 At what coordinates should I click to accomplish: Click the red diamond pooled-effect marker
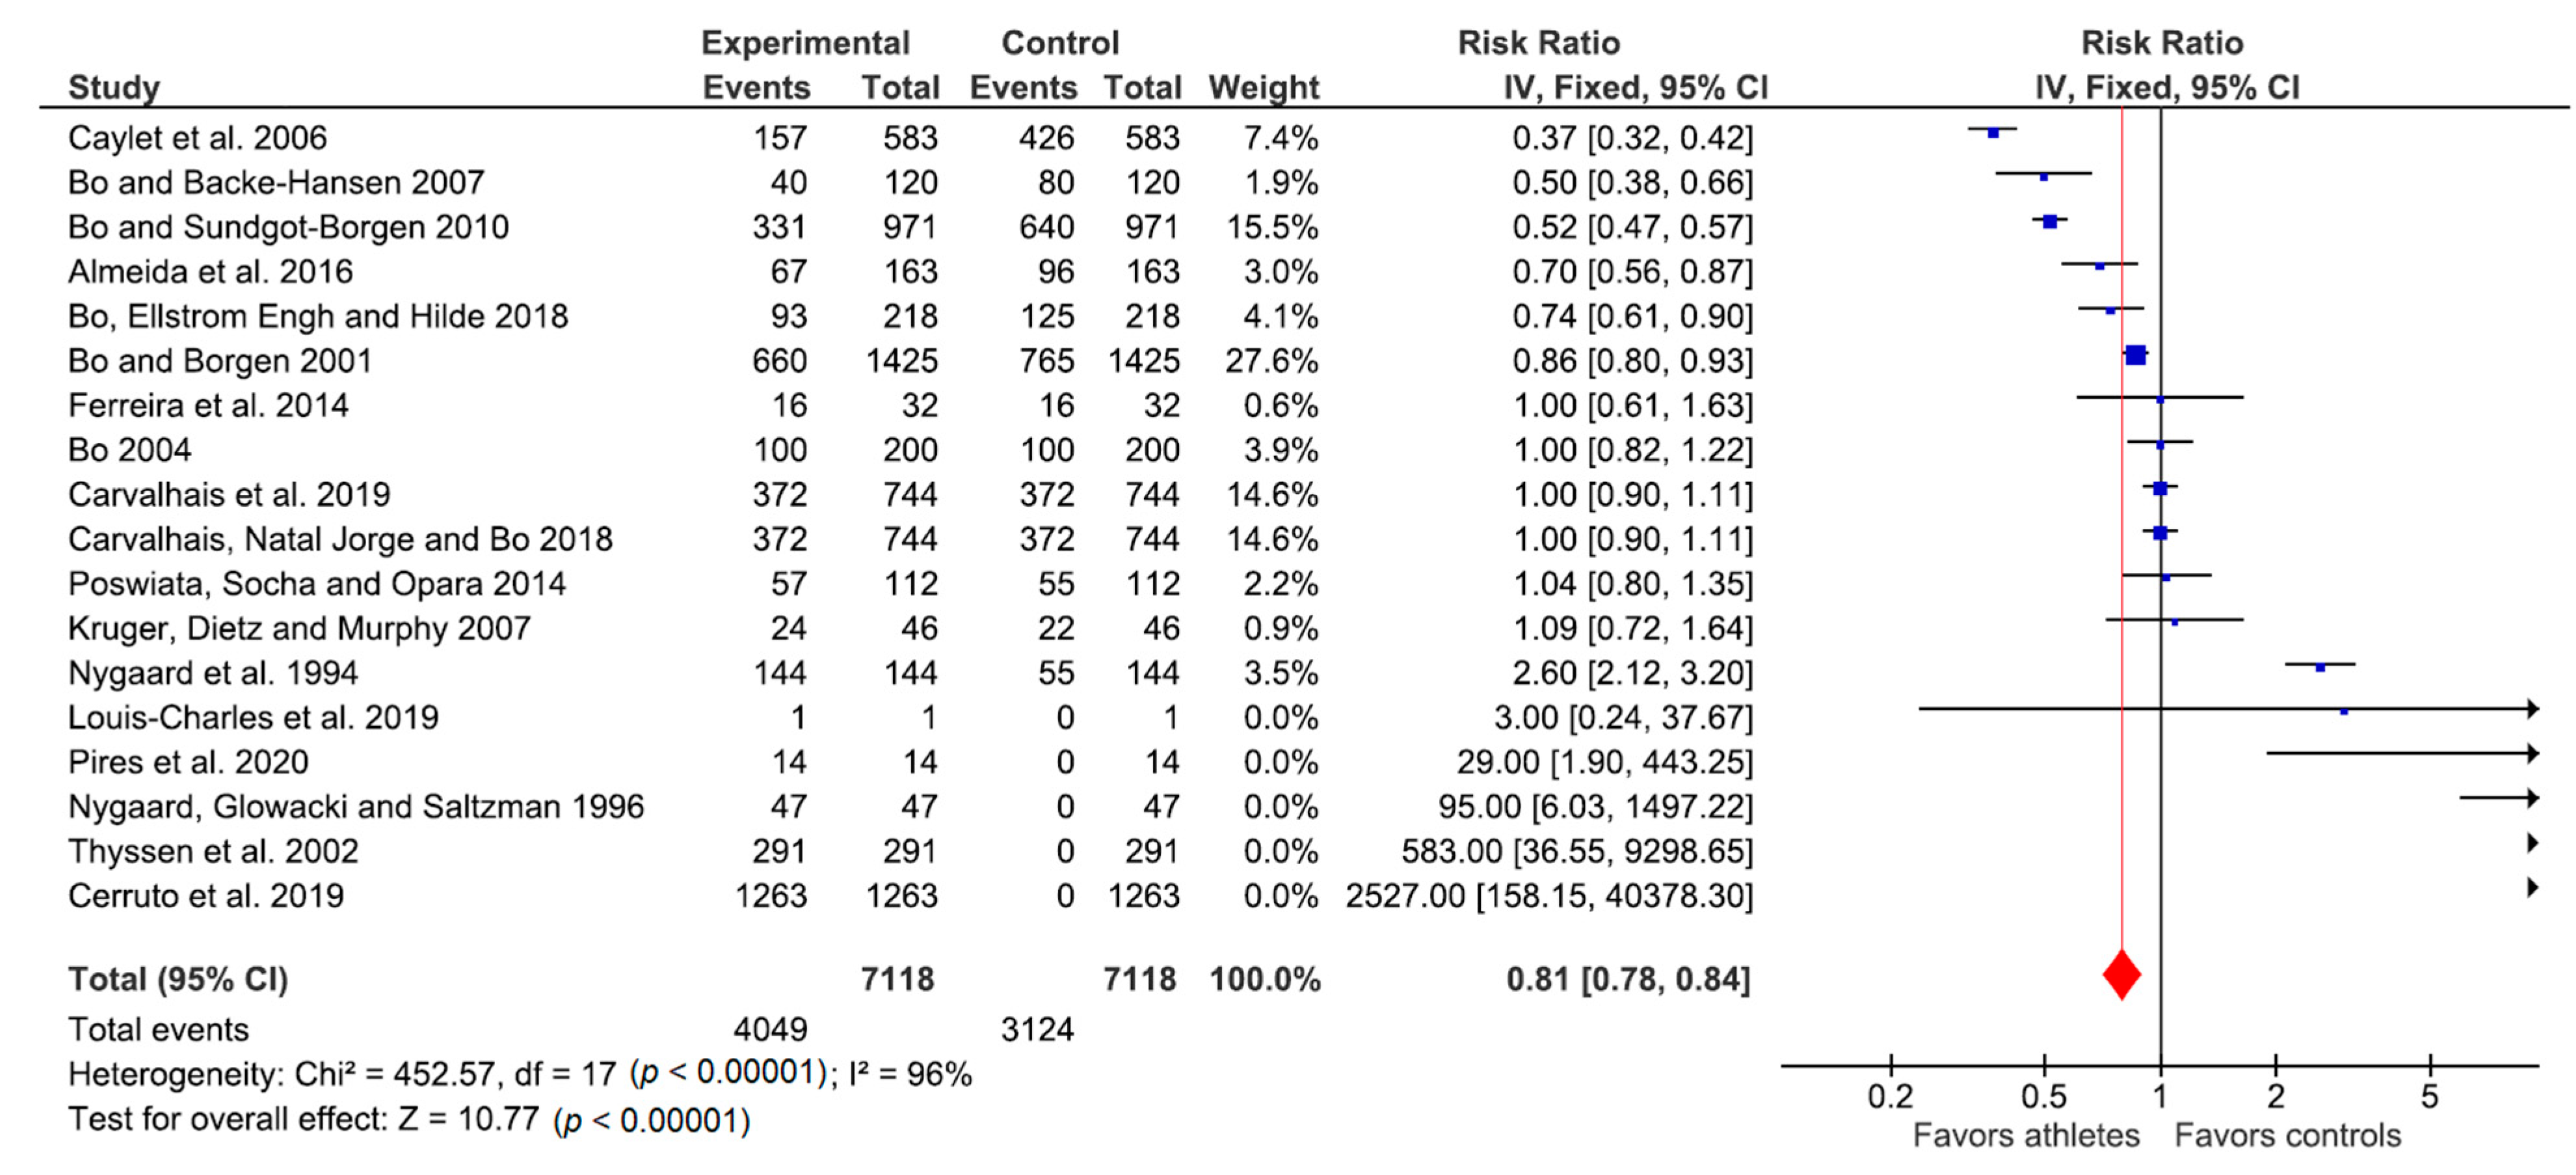tap(2121, 975)
